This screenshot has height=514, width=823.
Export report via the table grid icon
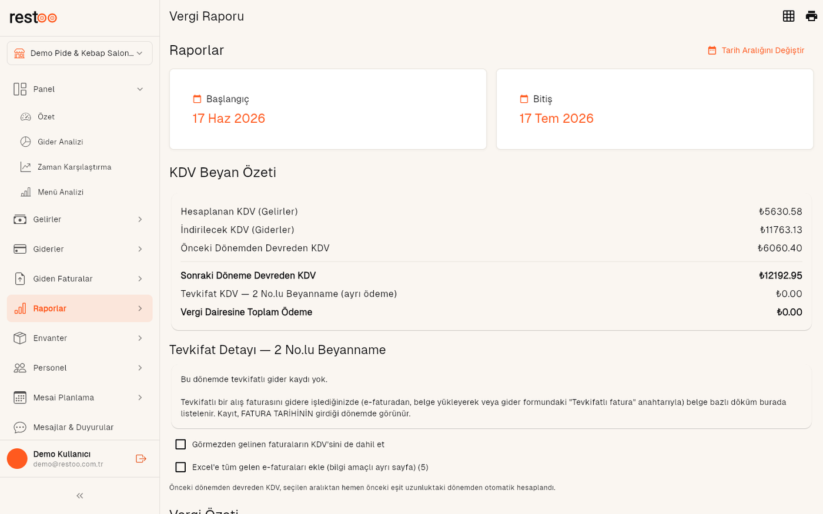pos(789,16)
